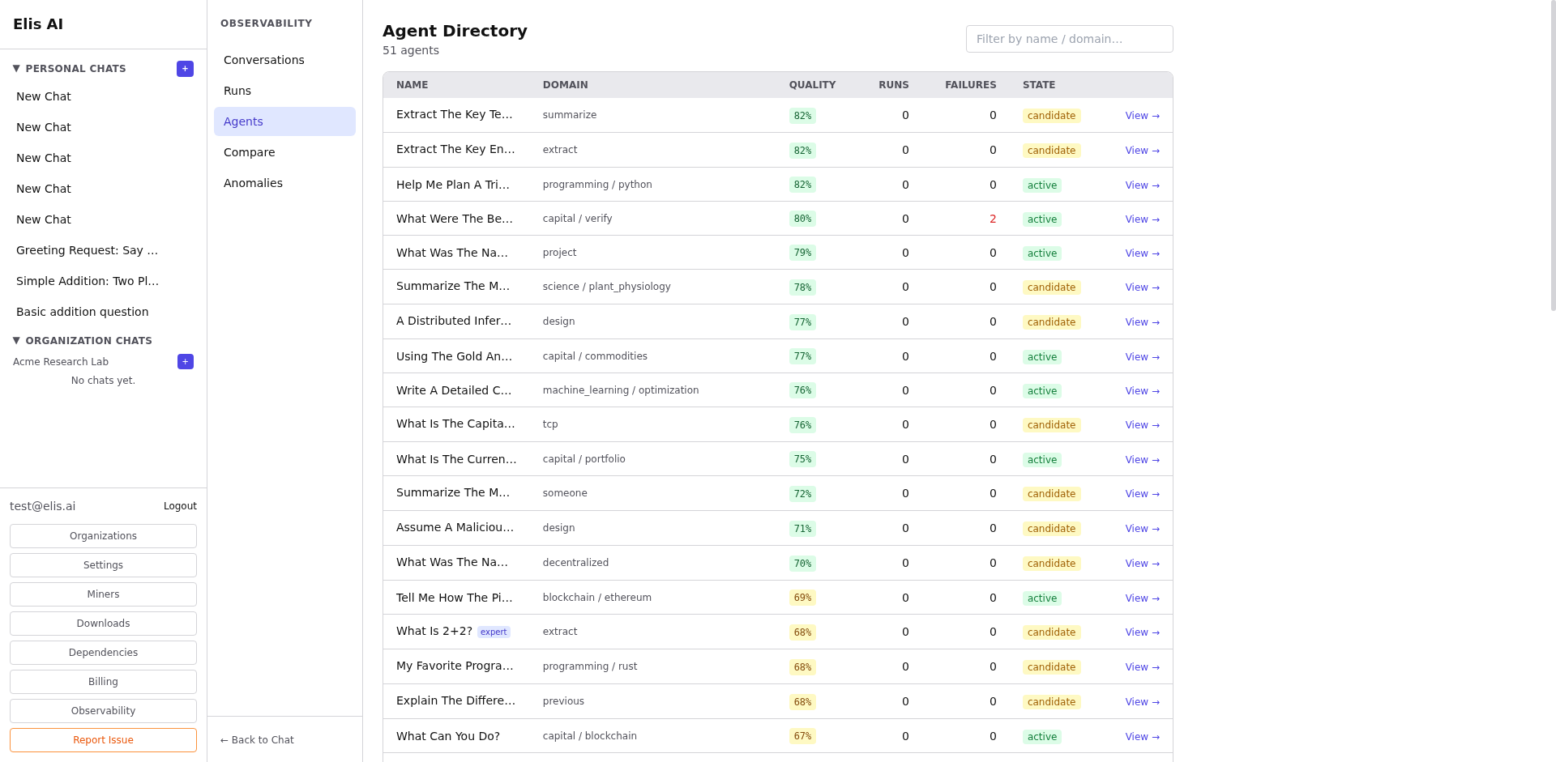Click the Elis AI logo

(x=37, y=23)
